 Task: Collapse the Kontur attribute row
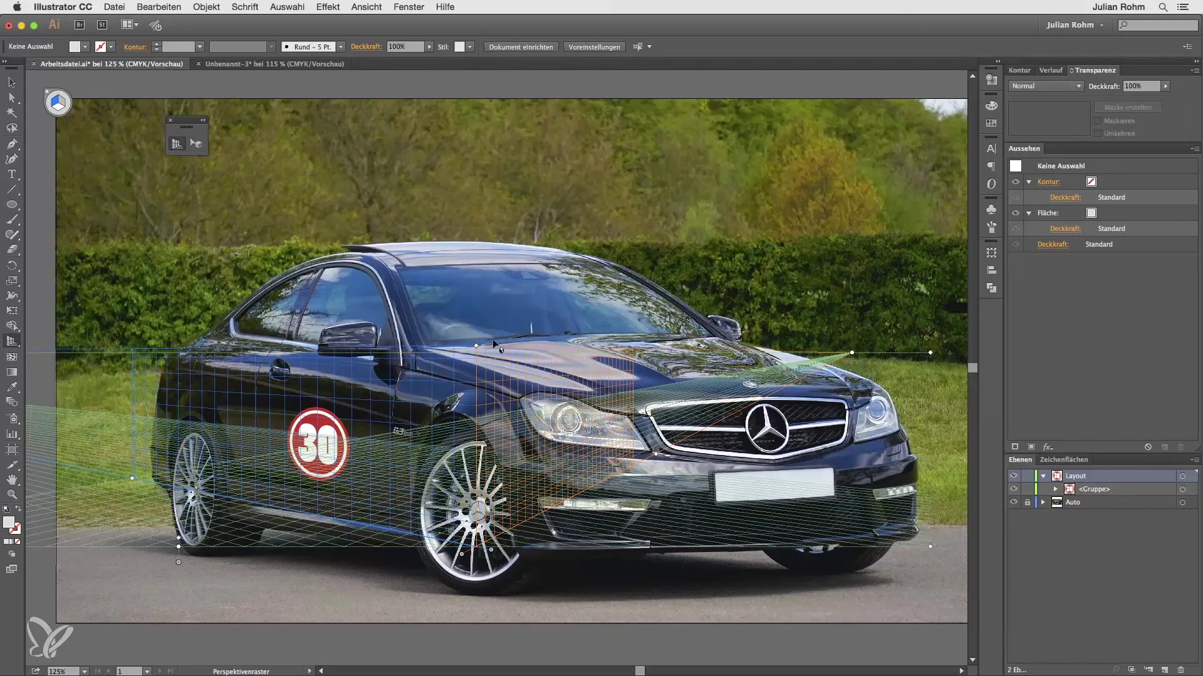click(x=1029, y=182)
